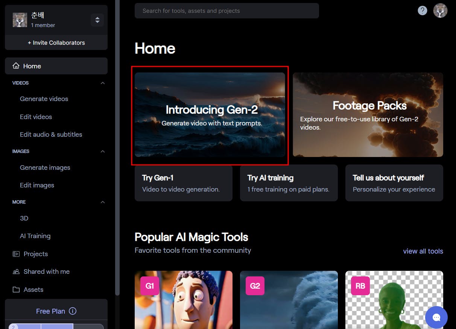This screenshot has width=456, height=329.
Task: Open the RB remove background tool thumbnail
Action: pyautogui.click(x=394, y=300)
